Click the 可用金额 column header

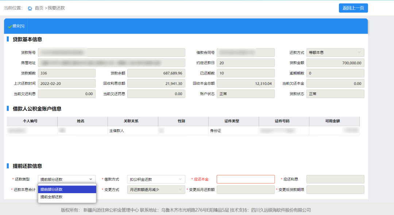coord(334,121)
